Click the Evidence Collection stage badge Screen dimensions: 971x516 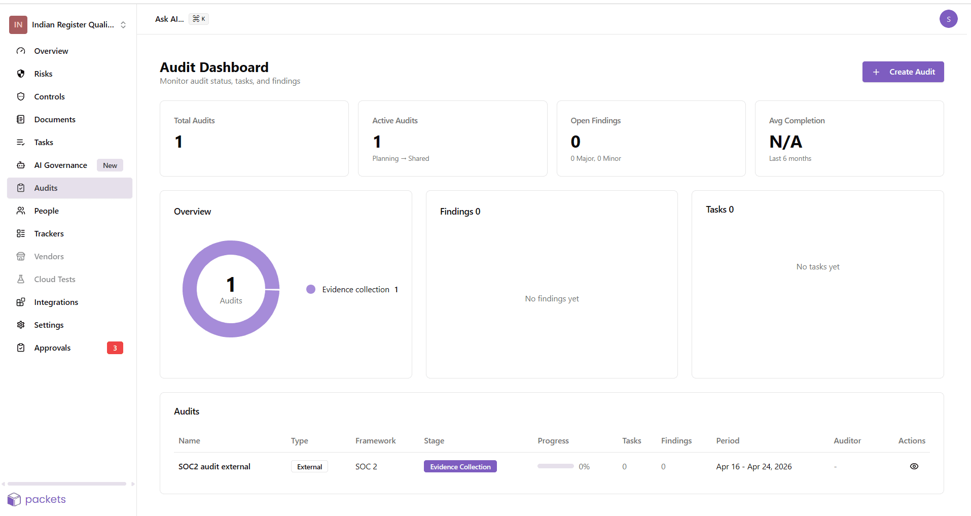point(460,466)
